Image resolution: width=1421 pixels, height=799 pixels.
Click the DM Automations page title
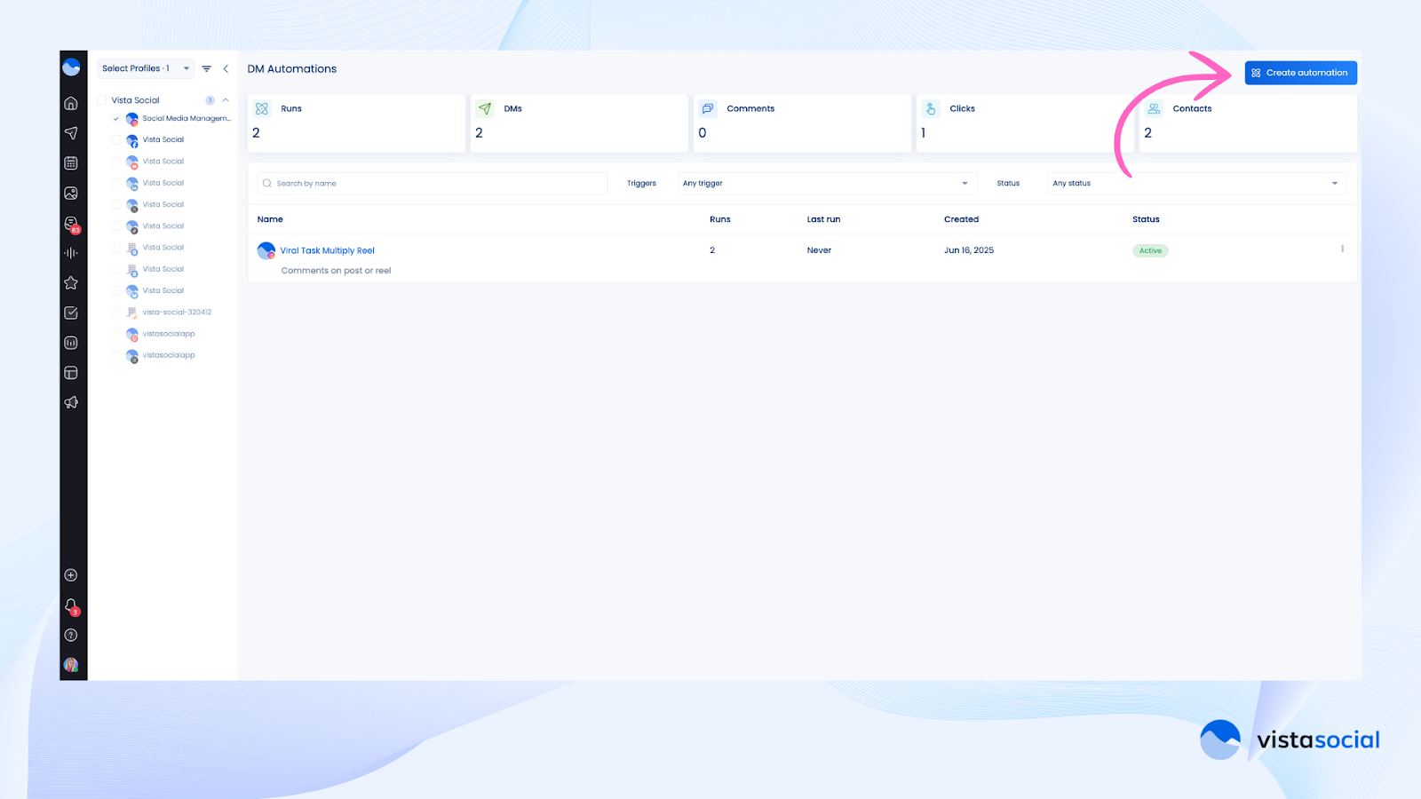[x=292, y=69]
